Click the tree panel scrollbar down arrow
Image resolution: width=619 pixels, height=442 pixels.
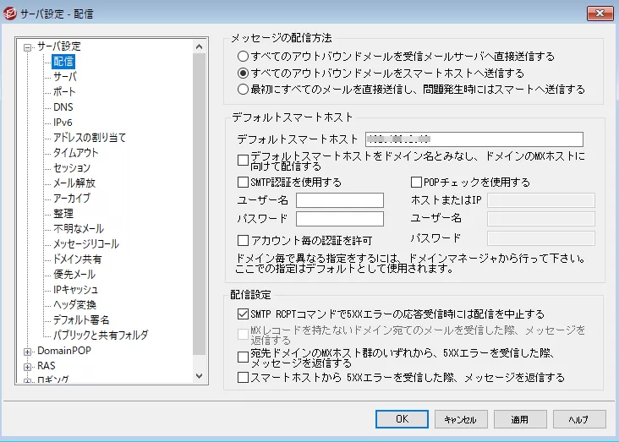pos(200,375)
